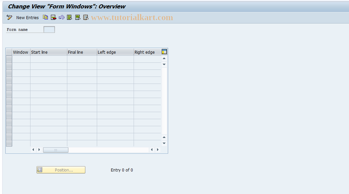Click the top scroll-down arrow below header
This screenshot has height=194, width=349.
[x=164, y=64]
